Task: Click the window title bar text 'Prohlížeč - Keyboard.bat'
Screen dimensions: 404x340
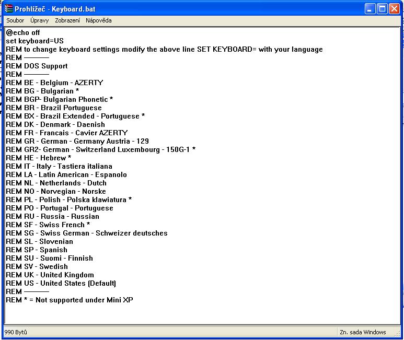Action: tap(55, 9)
